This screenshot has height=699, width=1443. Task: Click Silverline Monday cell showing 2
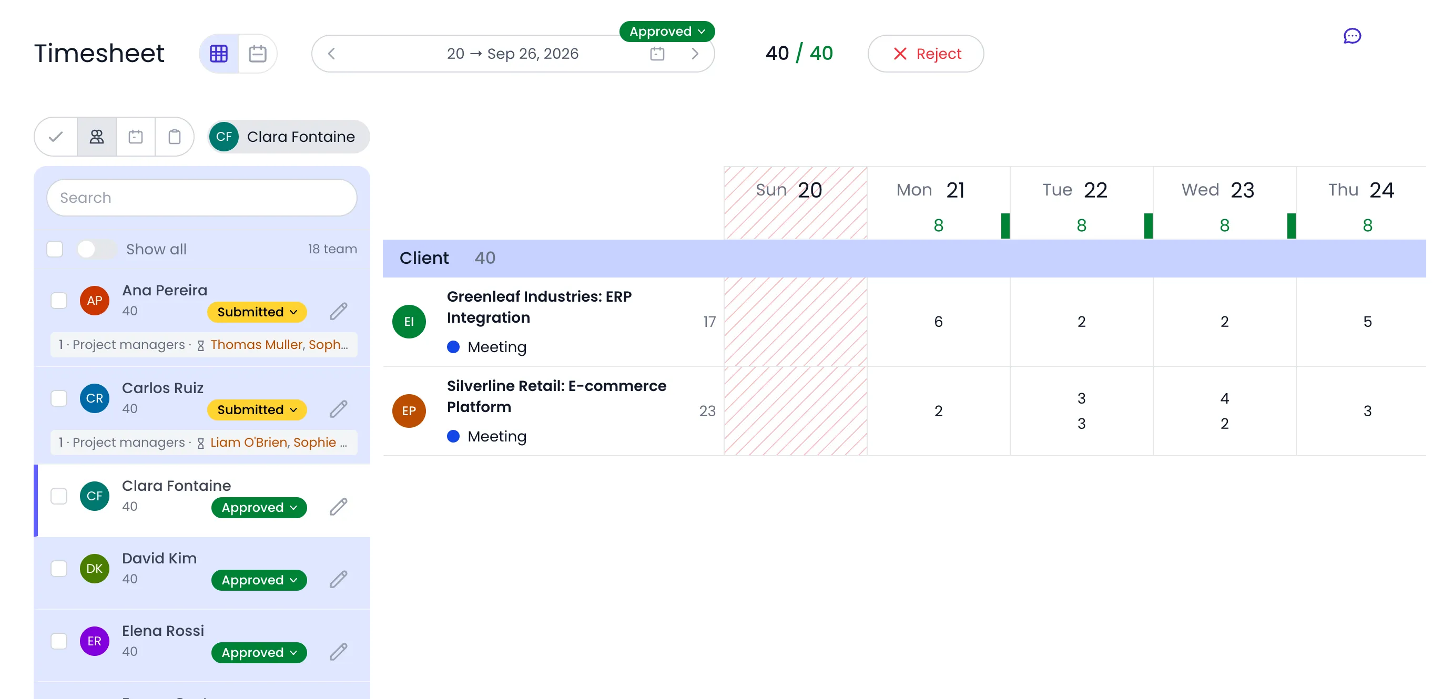click(938, 412)
